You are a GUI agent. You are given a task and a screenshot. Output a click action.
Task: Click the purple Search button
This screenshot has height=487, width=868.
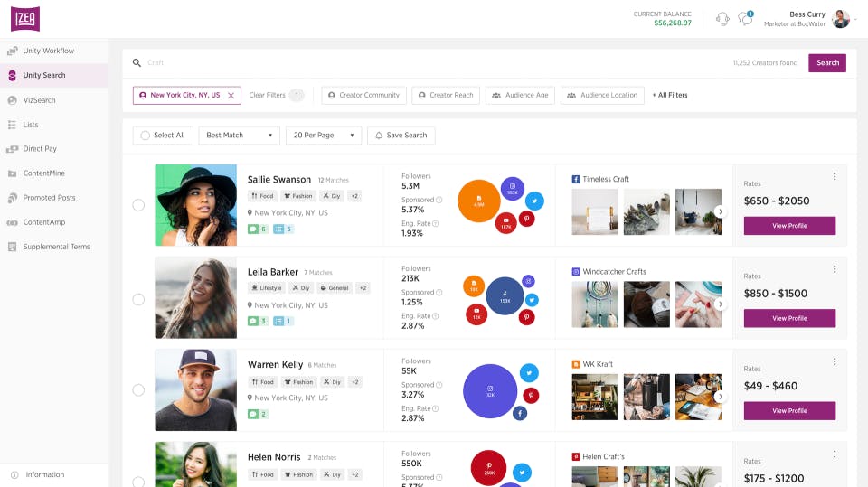[x=827, y=63]
